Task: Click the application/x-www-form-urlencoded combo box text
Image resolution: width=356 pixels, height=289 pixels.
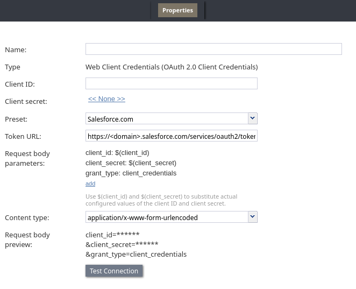Action: click(166, 217)
